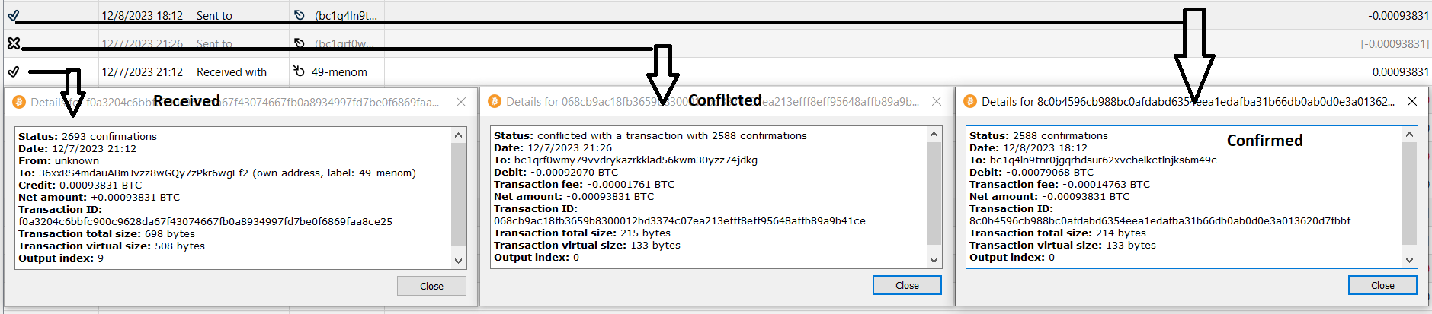
Task: Click the sent arrow icon beside bc1qrf0w
Action: click(x=300, y=43)
